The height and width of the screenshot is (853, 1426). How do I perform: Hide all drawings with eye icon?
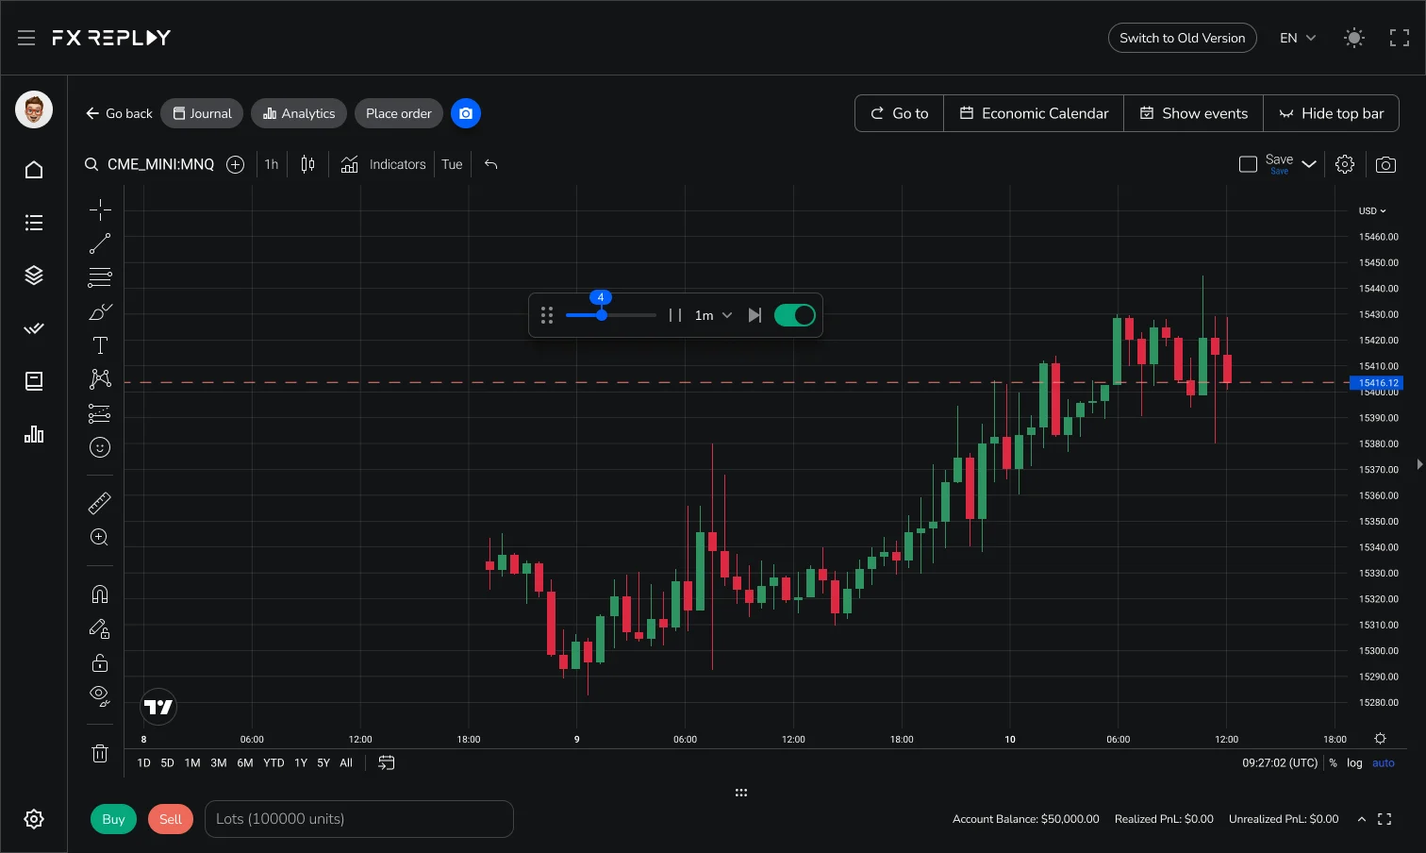point(100,696)
